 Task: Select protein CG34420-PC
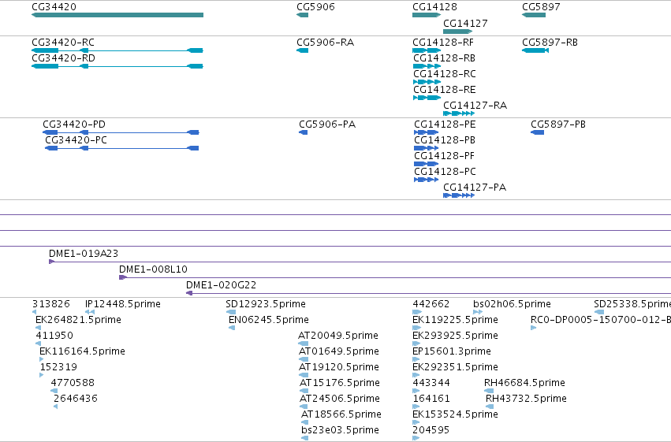point(122,148)
